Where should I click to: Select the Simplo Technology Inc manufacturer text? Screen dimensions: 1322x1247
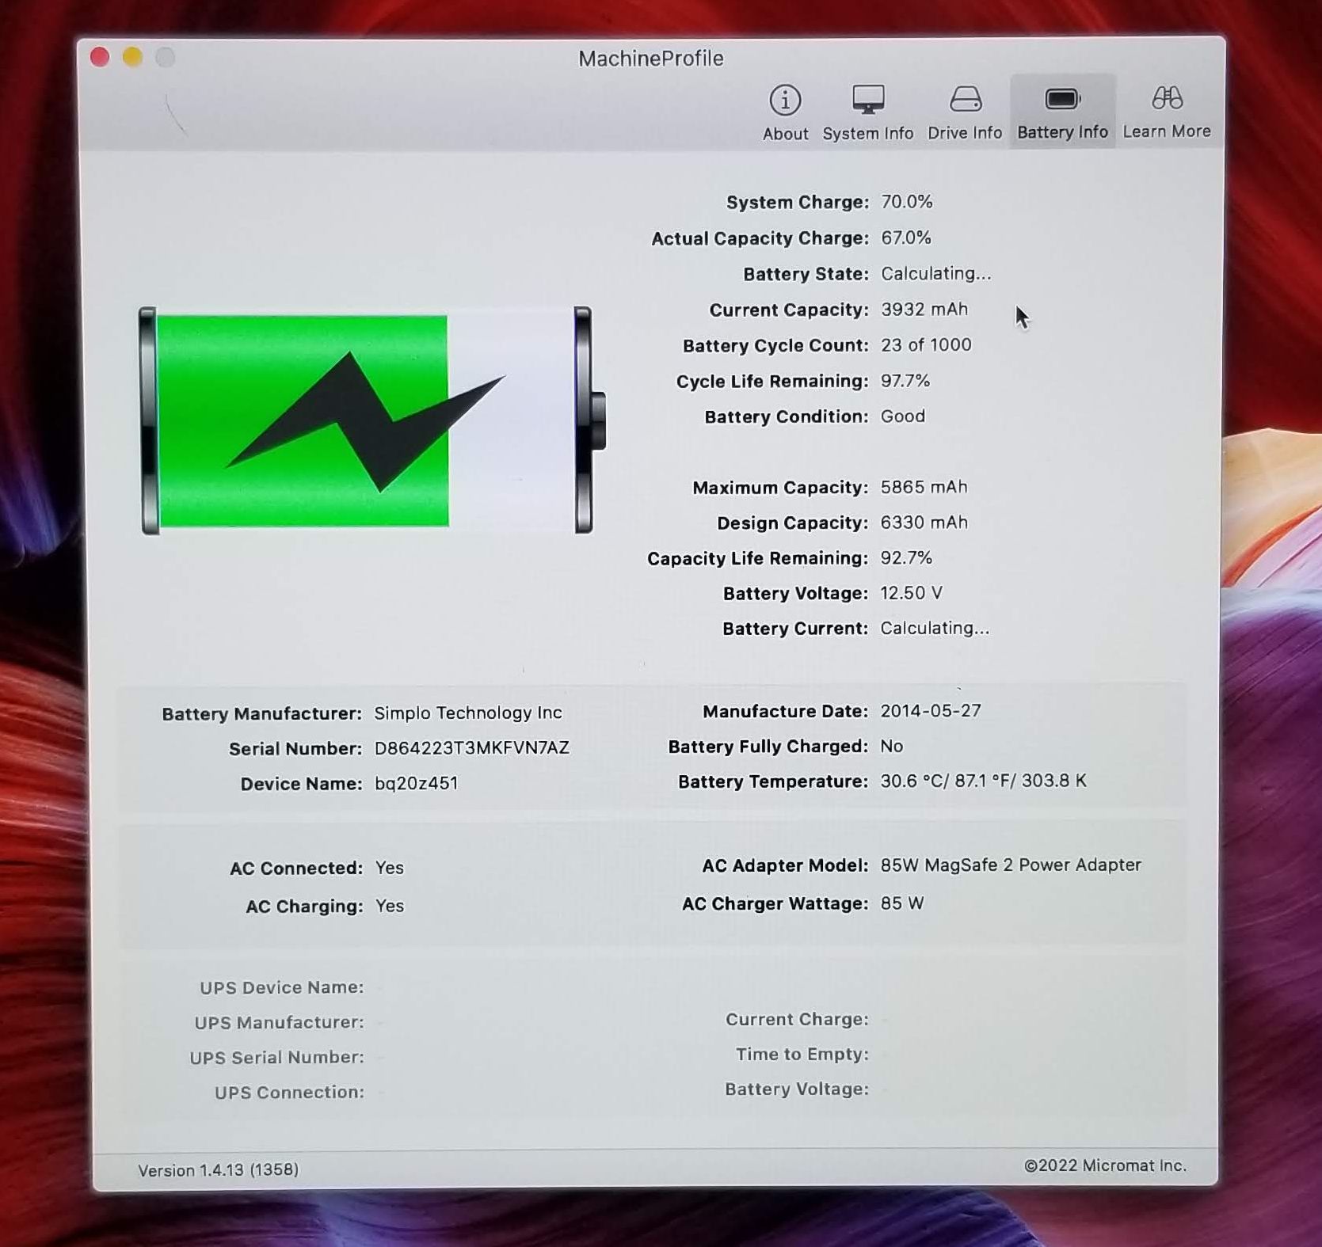click(x=467, y=713)
